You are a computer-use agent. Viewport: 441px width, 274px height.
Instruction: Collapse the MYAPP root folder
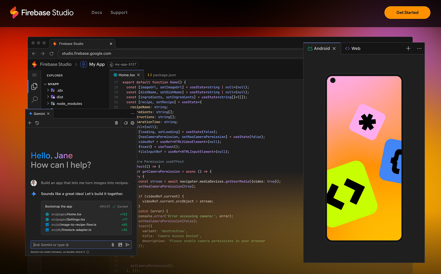45,84
